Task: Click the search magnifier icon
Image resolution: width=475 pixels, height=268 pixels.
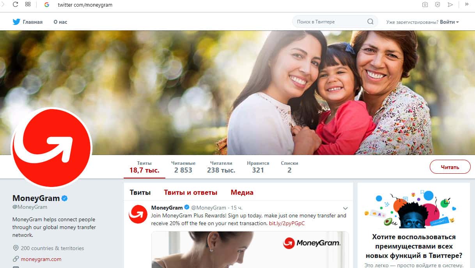Action: tap(370, 22)
